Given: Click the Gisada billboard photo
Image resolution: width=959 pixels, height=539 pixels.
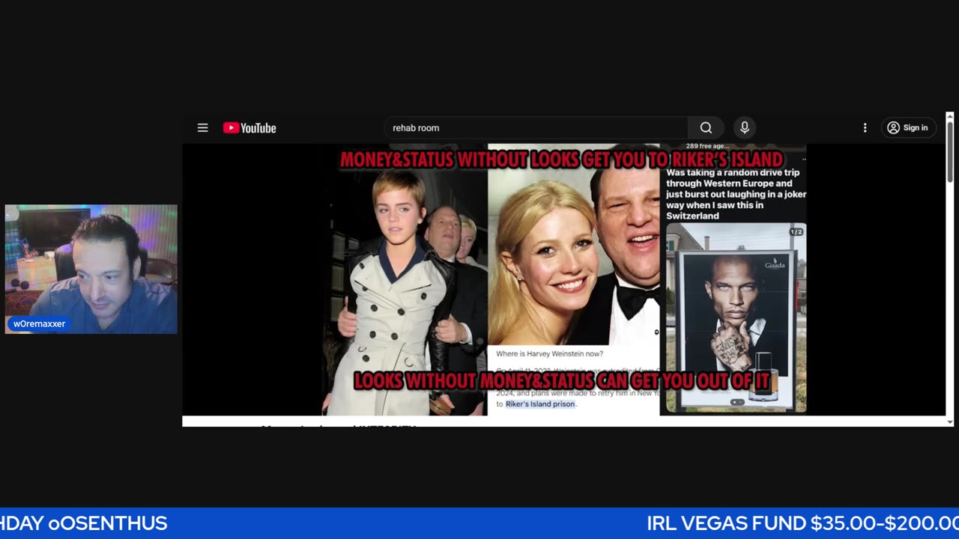Looking at the screenshot, I should coord(736,318).
